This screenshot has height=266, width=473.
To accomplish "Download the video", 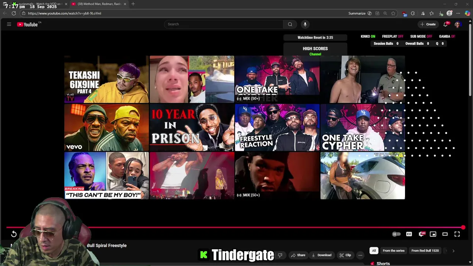I will point(321,255).
